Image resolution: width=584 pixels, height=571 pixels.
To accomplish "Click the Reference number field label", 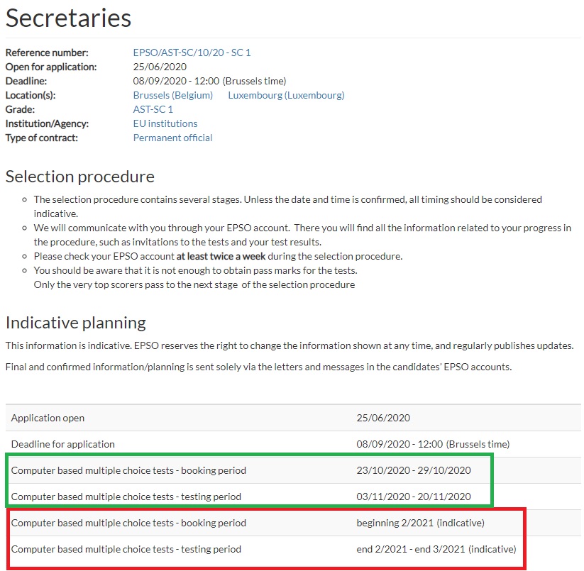I will (x=47, y=52).
